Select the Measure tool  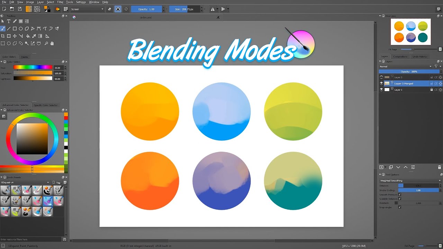coord(47,36)
